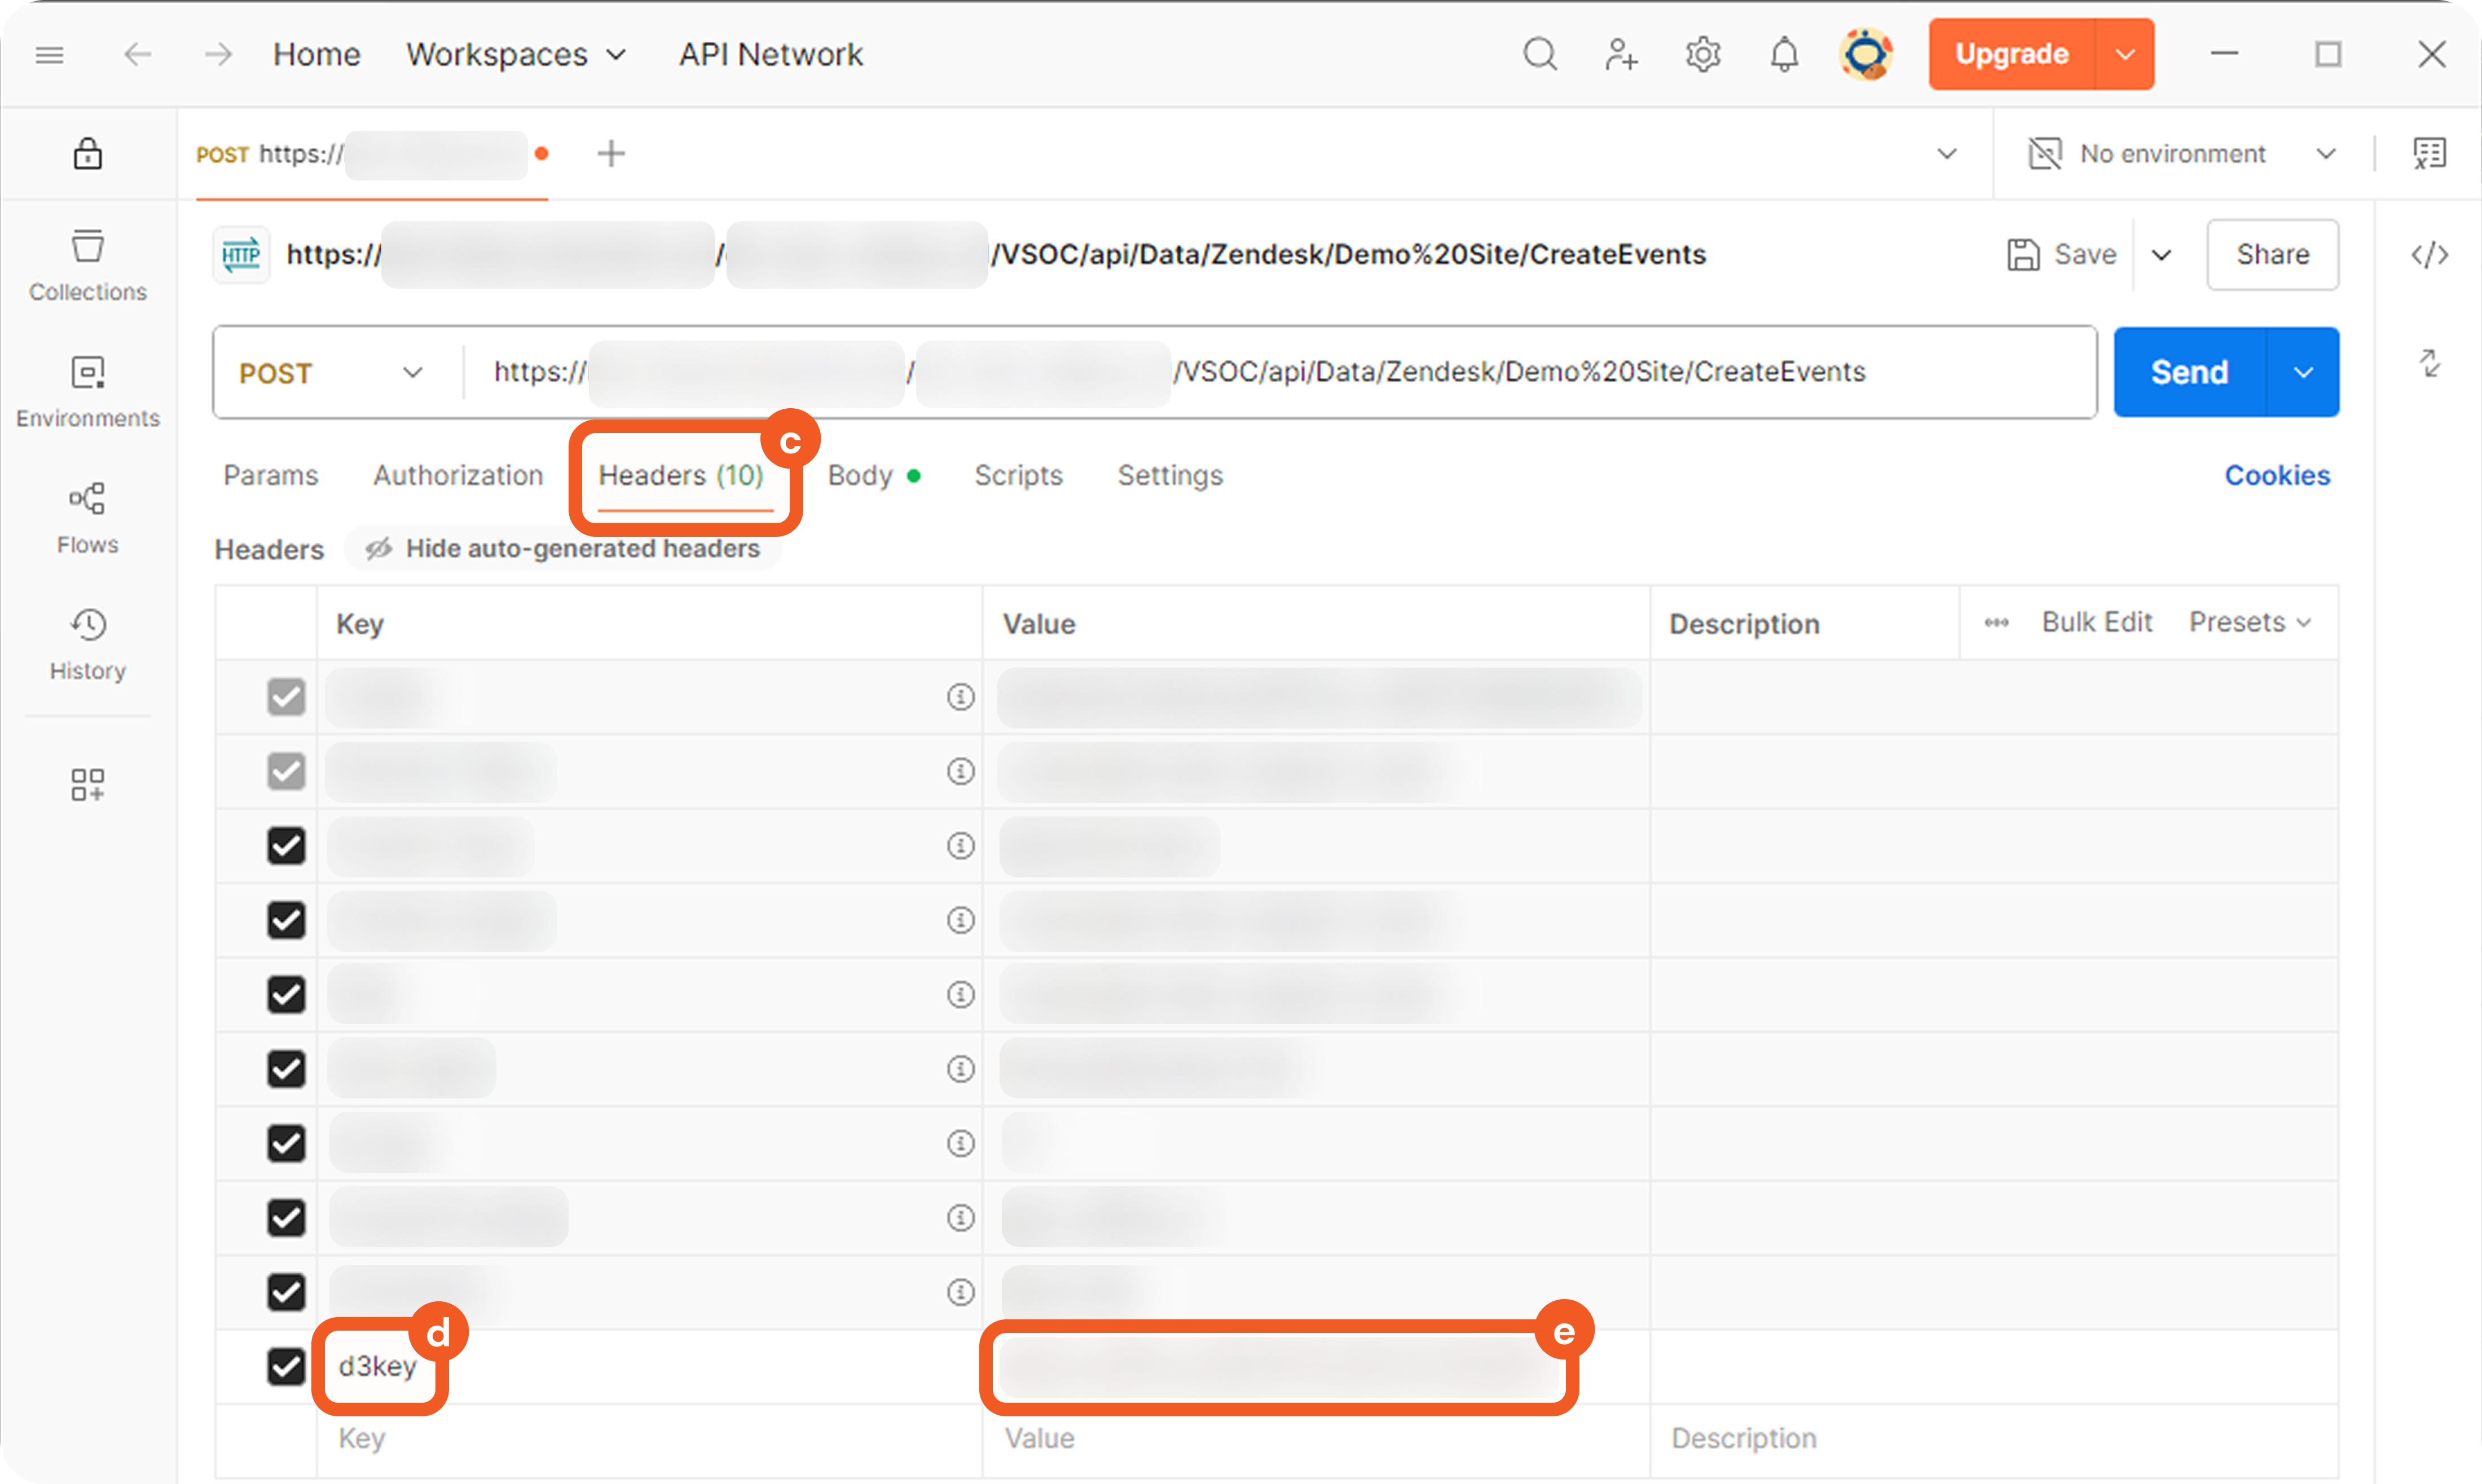Switch to the Authorization tab
The width and height of the screenshot is (2482, 1484).
(x=458, y=476)
